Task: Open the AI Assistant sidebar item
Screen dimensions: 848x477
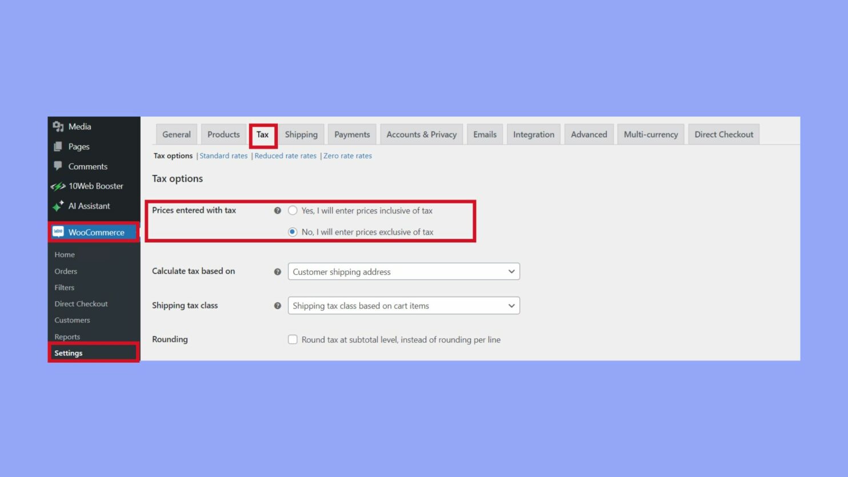Action: [x=89, y=206]
